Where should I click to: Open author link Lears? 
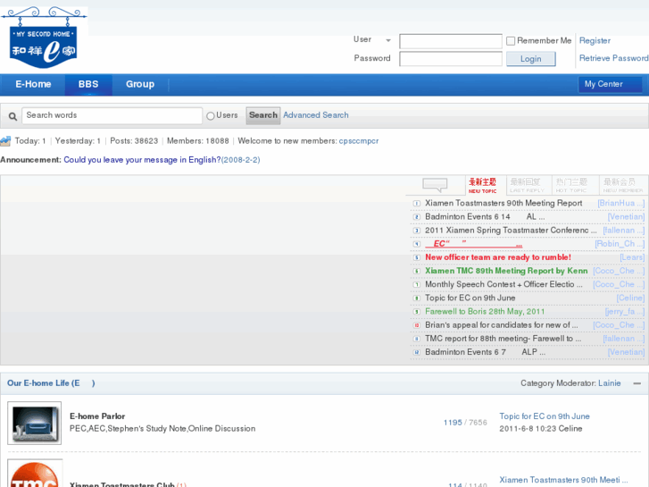pos(632,257)
